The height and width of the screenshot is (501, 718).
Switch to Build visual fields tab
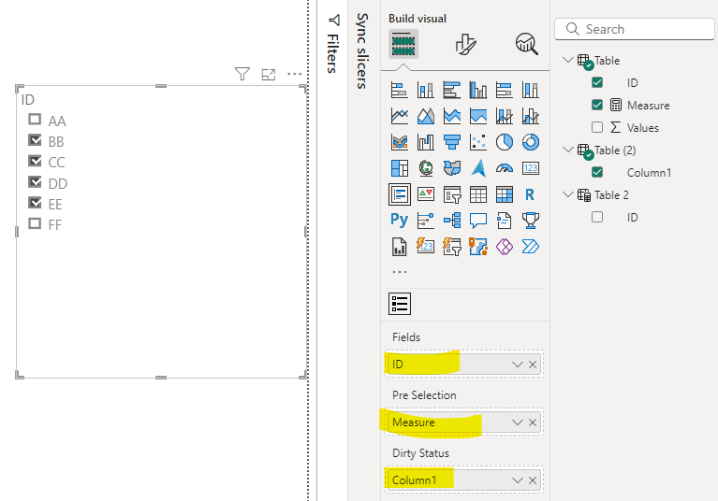pyautogui.click(x=403, y=44)
